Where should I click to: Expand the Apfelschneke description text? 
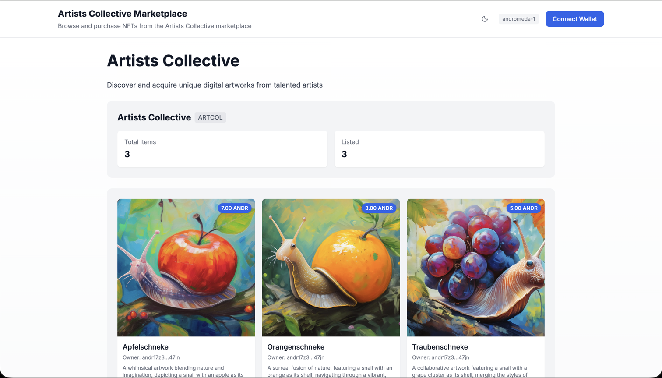(x=186, y=371)
